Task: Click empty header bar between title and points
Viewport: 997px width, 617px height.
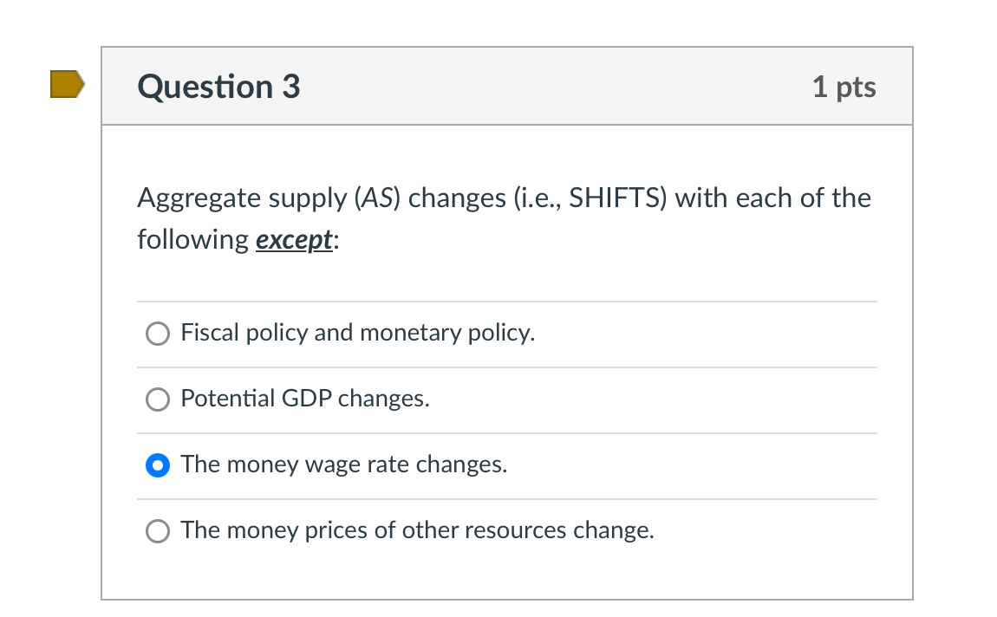Action: coord(555,87)
